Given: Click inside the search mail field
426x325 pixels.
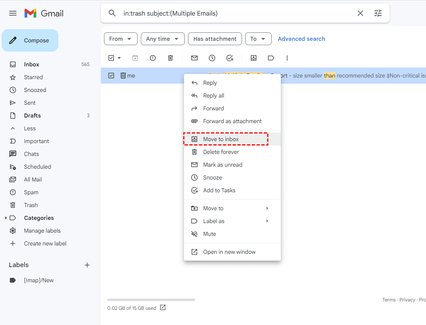Looking at the screenshot, I should [x=236, y=13].
